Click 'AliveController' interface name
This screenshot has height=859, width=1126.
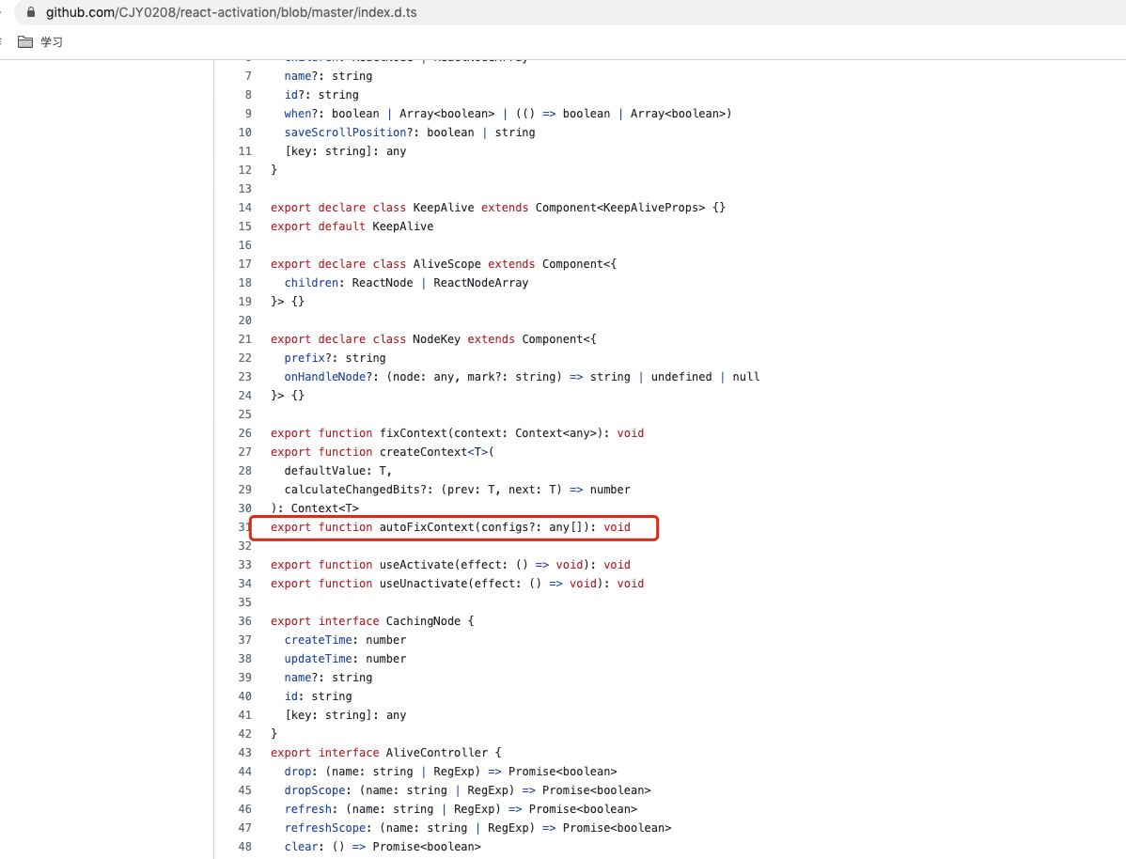(x=437, y=753)
